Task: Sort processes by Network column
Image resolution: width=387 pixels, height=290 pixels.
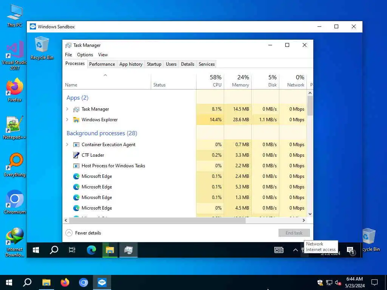Action: pos(293,81)
